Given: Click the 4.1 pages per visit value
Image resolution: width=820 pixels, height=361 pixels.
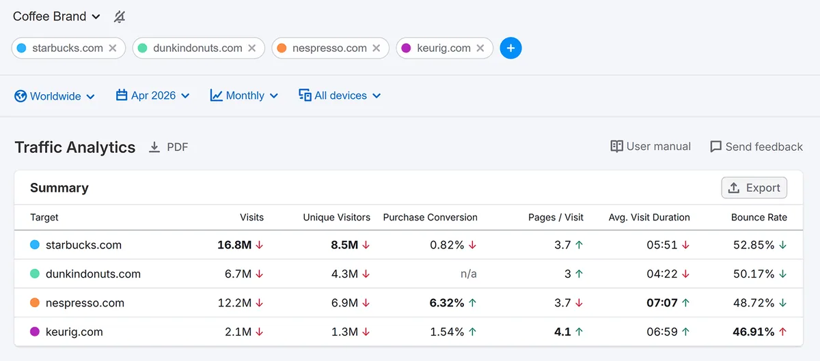Looking at the screenshot, I should pyautogui.click(x=563, y=332).
